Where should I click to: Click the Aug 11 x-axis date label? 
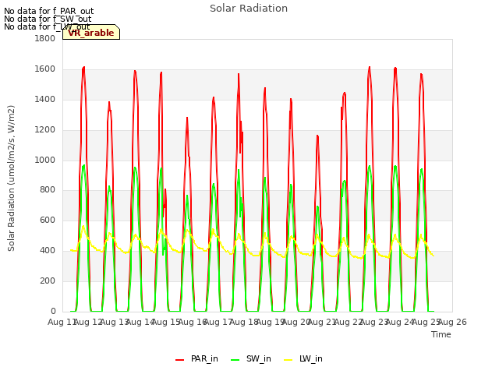pyautogui.click(x=61, y=322)
